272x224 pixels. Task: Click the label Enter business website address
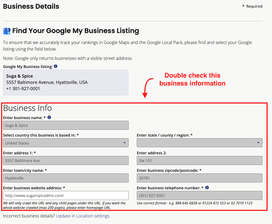[34, 188]
